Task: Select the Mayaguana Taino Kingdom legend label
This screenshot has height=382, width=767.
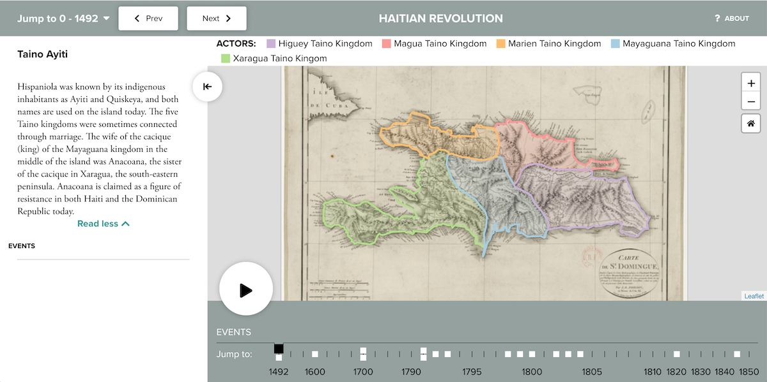Action: click(679, 43)
